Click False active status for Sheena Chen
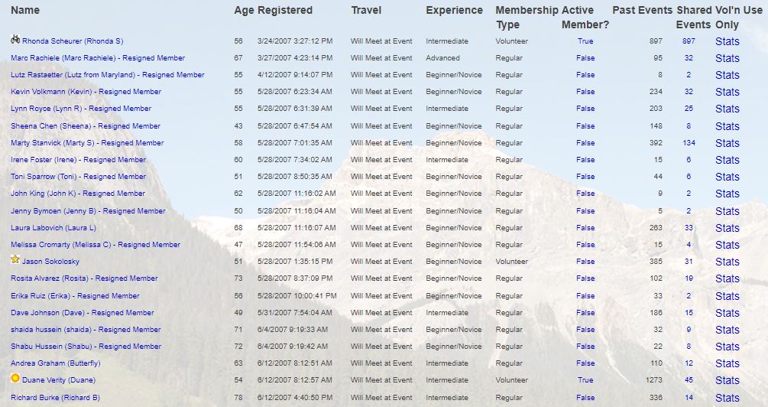768x407 pixels. [x=585, y=126]
